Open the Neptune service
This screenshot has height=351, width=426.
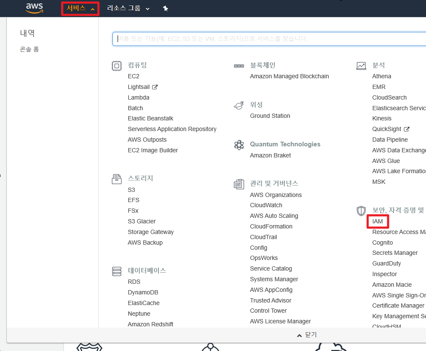[139, 313]
